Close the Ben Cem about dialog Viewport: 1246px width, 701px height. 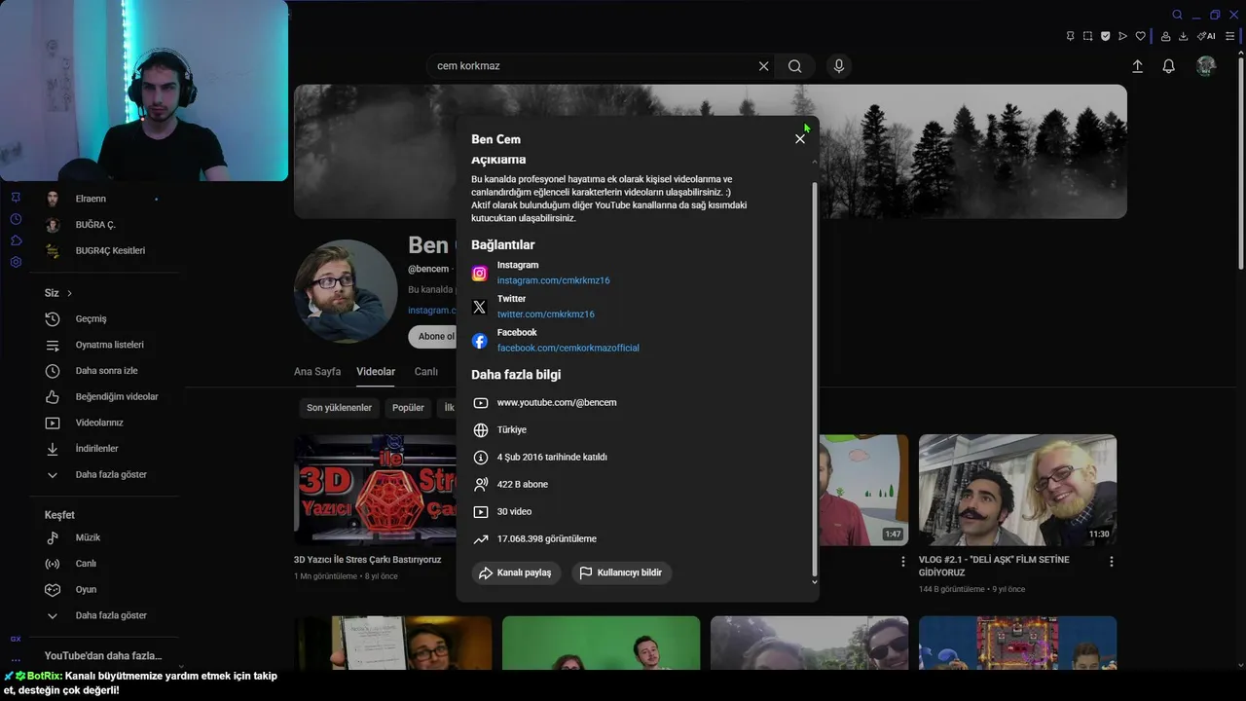click(800, 139)
